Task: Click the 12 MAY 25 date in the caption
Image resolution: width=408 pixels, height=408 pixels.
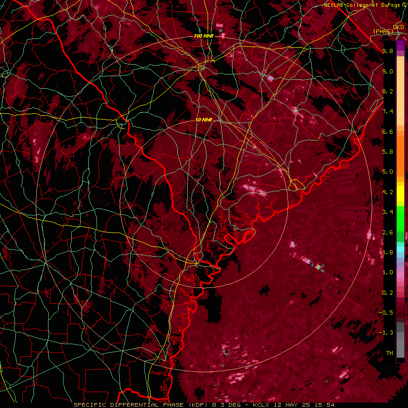Action: (292, 405)
